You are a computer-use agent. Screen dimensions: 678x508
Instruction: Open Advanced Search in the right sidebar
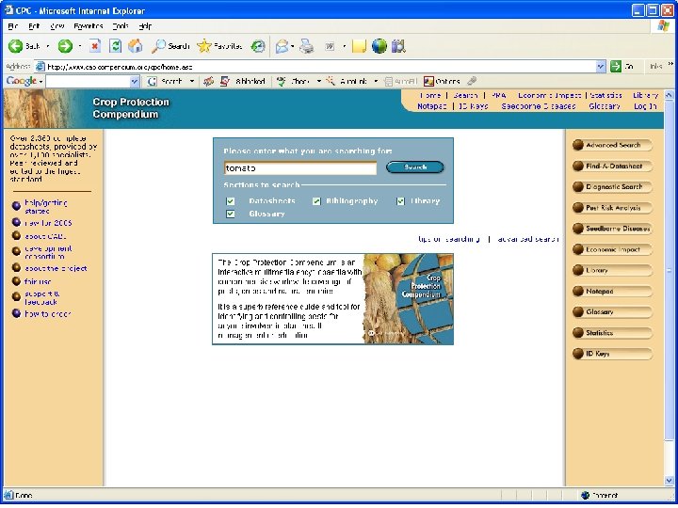tap(612, 145)
